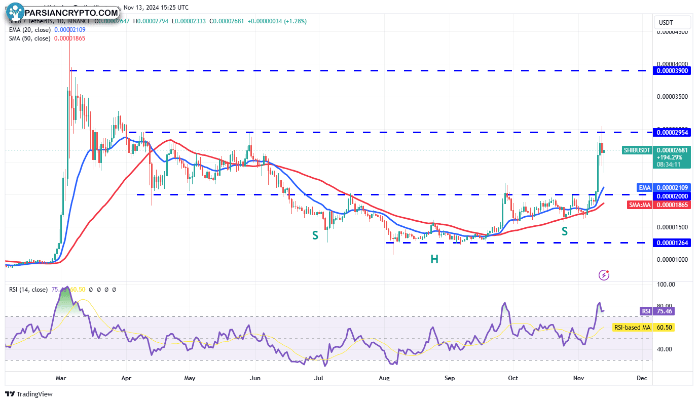Screen dimensions: 698x403
Task: Click the current price 0.00002681 value
Action: point(672,150)
